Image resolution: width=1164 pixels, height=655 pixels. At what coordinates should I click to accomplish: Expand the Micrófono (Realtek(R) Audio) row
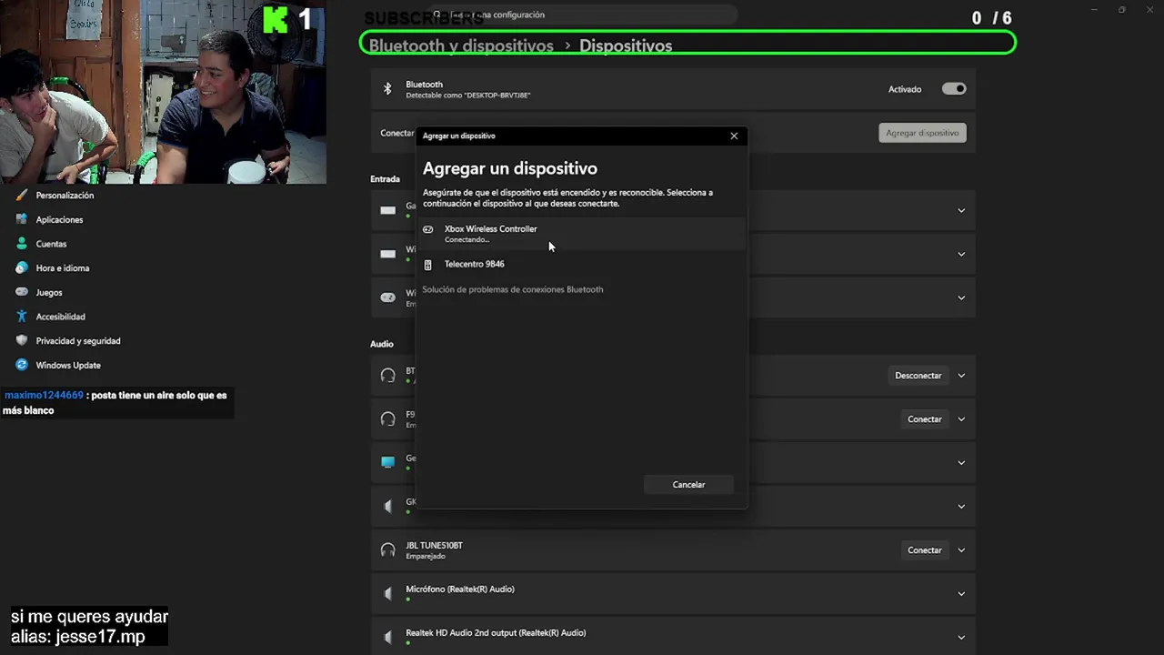[961, 594]
